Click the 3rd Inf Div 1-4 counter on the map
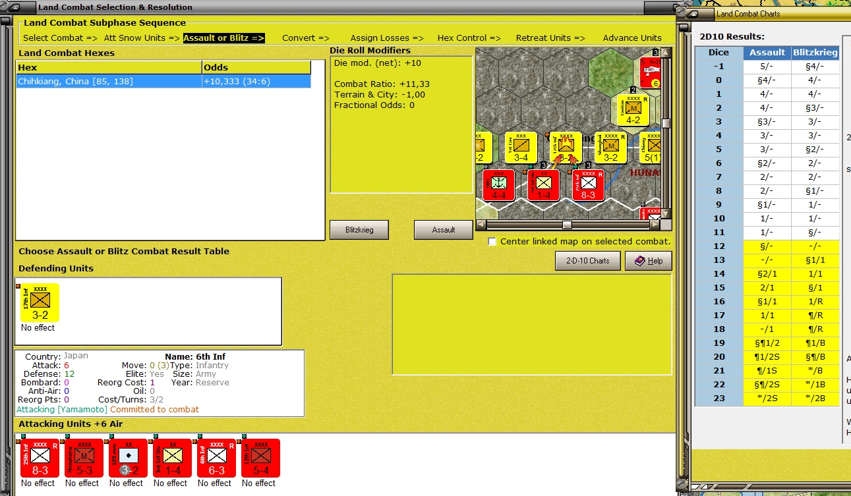This screenshot has height=496, width=851. (x=543, y=185)
